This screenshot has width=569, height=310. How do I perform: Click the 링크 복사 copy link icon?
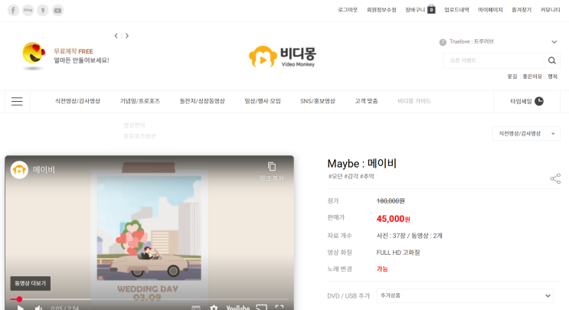click(x=271, y=166)
